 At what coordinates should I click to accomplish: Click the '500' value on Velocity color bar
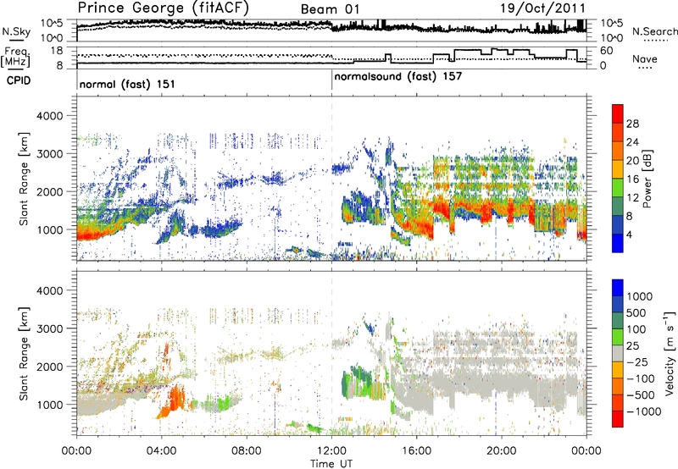point(636,312)
